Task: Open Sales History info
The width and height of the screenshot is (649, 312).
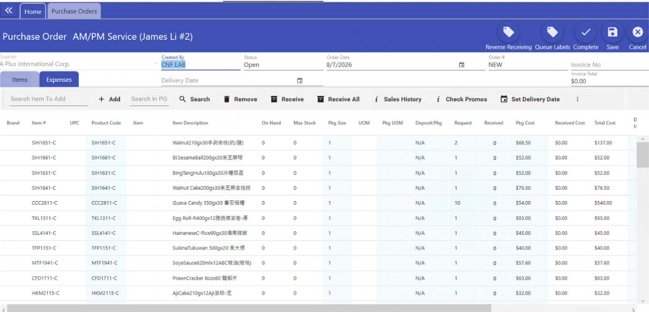Action: (398, 99)
